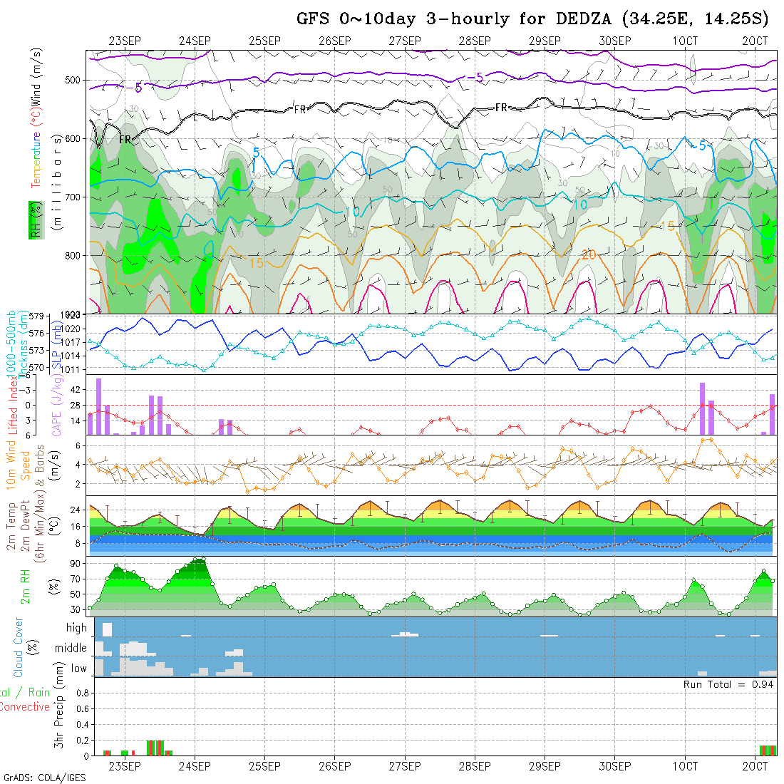This screenshot has width=784, height=784.
Task: Select 27SEP on the top date axis
Action: (x=405, y=41)
